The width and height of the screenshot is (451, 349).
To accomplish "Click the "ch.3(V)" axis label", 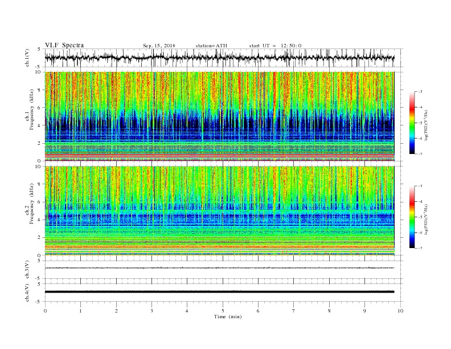I will pyautogui.click(x=27, y=270).
